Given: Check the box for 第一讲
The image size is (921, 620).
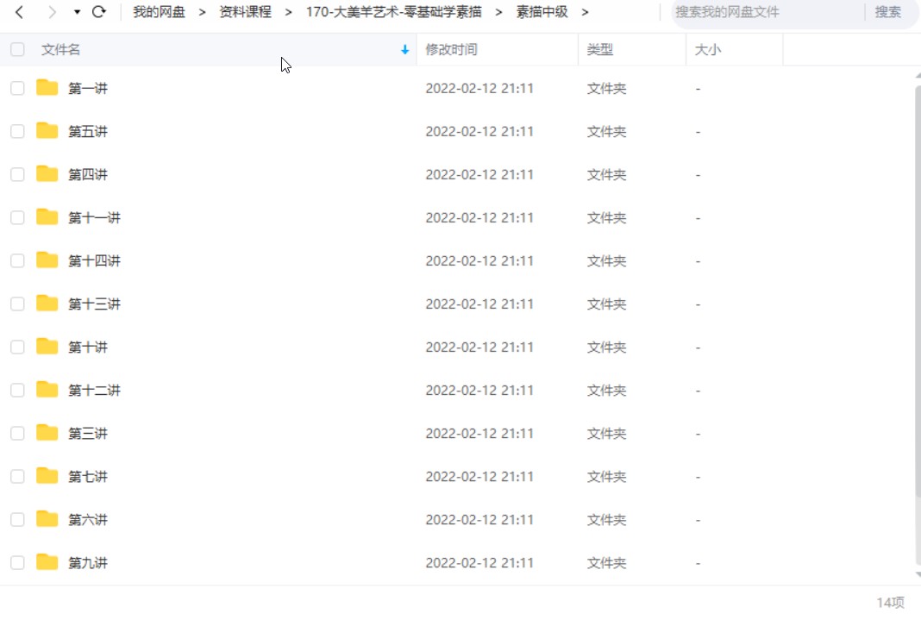Looking at the screenshot, I should (17, 88).
